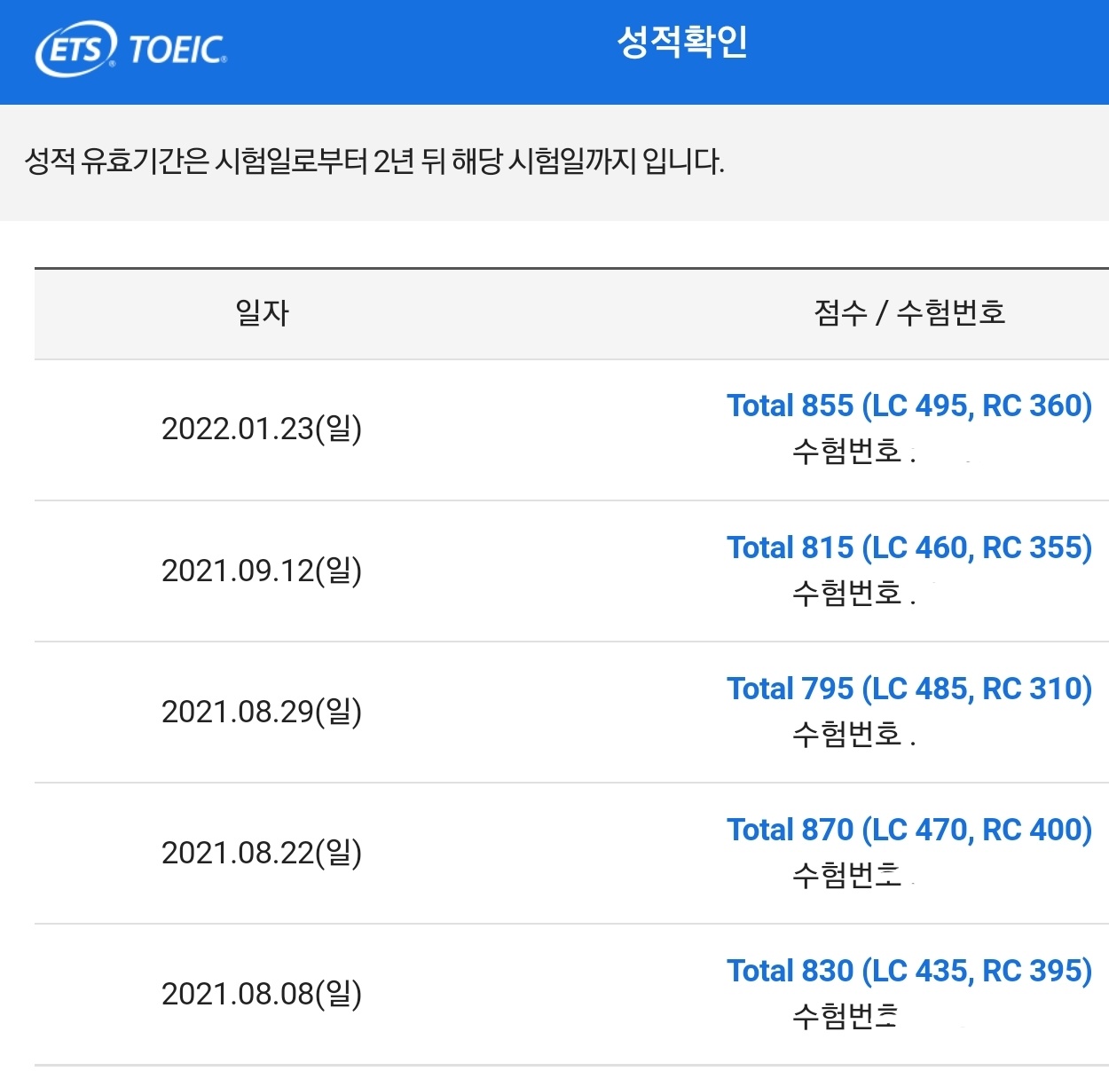This screenshot has height=1071, width=1109.
Task: Open the Total 830 score link
Action: click(909, 971)
